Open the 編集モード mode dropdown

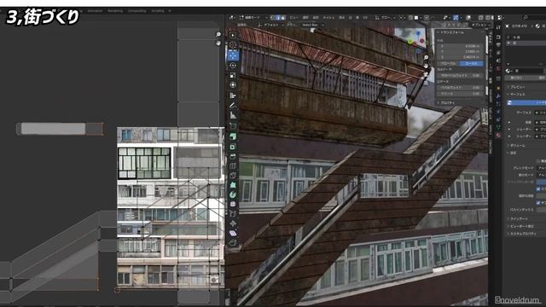pos(253,17)
